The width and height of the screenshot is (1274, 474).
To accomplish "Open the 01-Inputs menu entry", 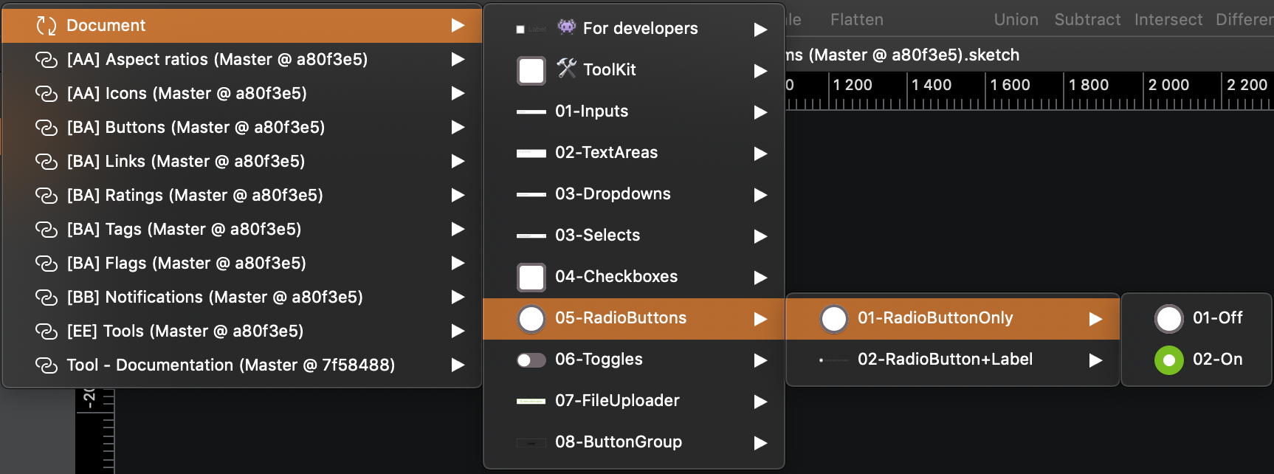I will 591,111.
